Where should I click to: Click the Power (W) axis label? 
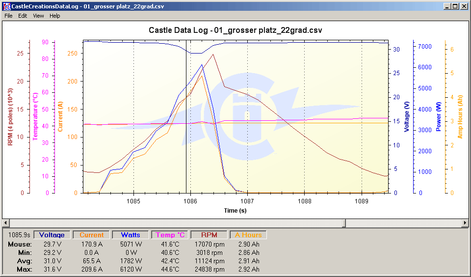point(439,117)
